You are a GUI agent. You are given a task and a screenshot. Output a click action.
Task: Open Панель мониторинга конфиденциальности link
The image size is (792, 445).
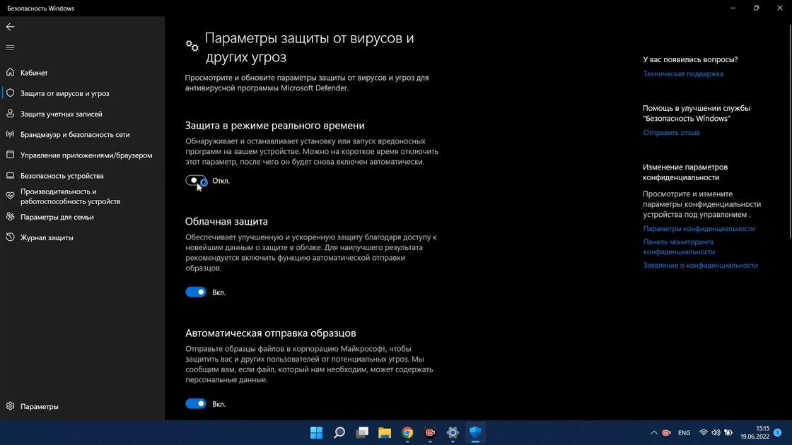tap(679, 247)
